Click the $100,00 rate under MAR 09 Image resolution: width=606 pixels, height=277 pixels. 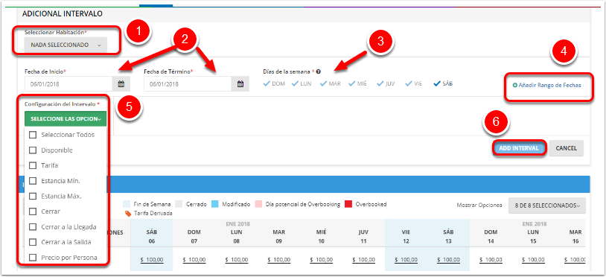click(279, 260)
